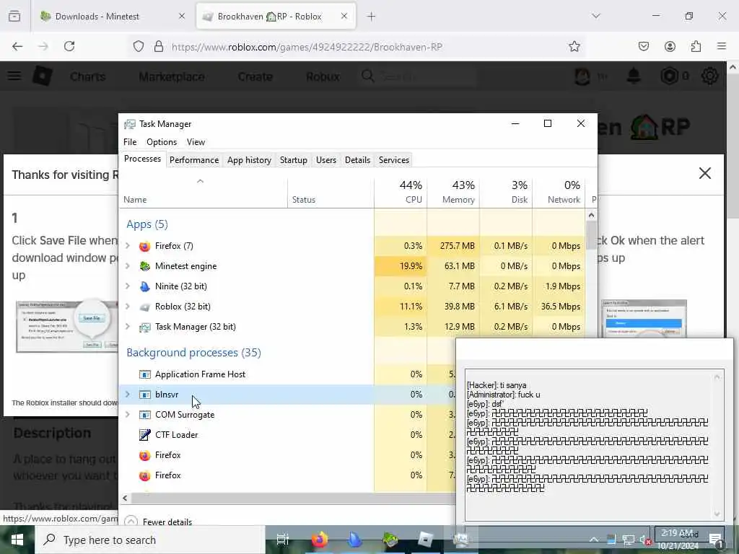Collapse to Fewer details in Task Manager
The height and width of the screenshot is (554, 739).
(x=158, y=522)
